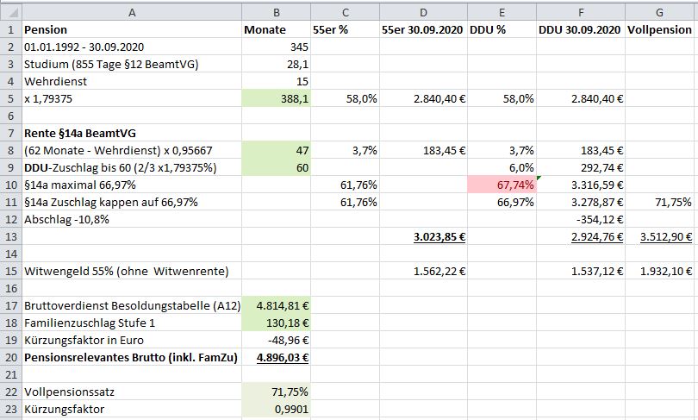The width and height of the screenshot is (698, 420).
Task: Click the green cell containing 388,1
Action: 276,98
